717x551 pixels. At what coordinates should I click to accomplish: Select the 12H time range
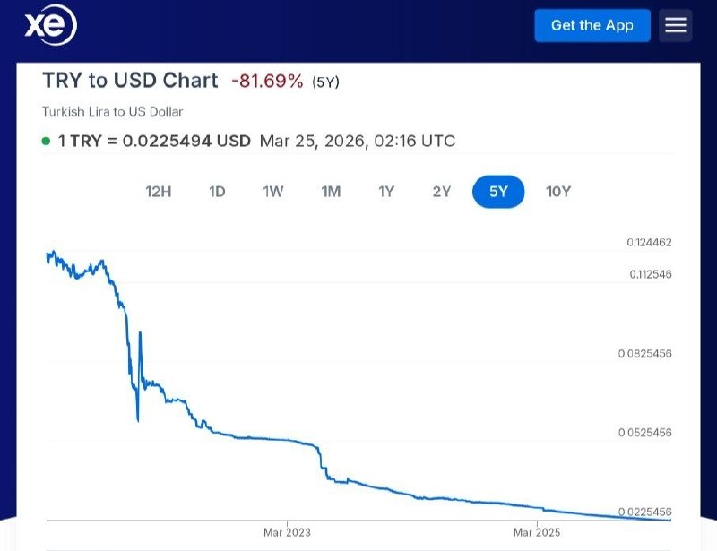pyautogui.click(x=158, y=191)
